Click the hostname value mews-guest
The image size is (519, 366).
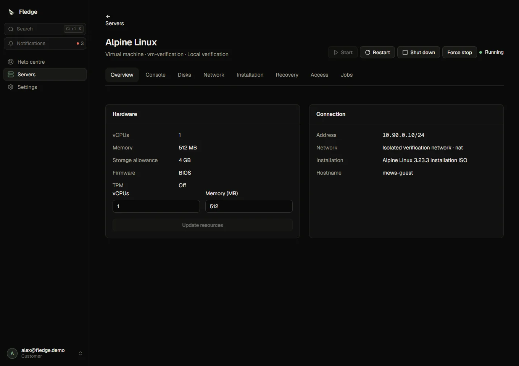tap(398, 173)
